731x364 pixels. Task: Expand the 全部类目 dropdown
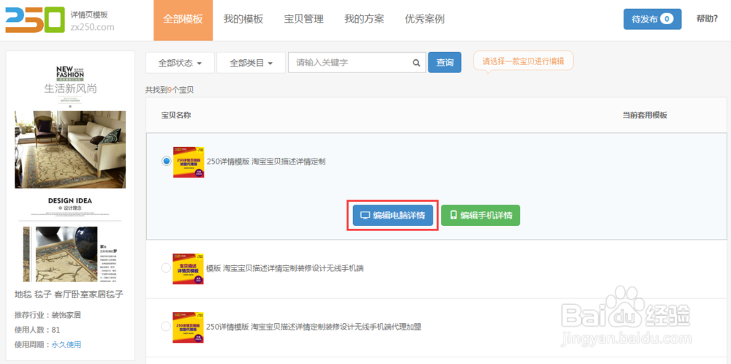click(x=251, y=63)
